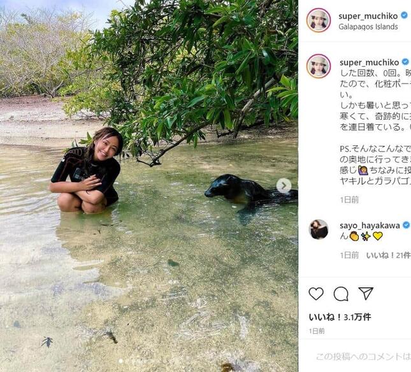This screenshot has height=372, width=411.
Task: Click super_muchiko username in caption
Action: [x=369, y=62]
